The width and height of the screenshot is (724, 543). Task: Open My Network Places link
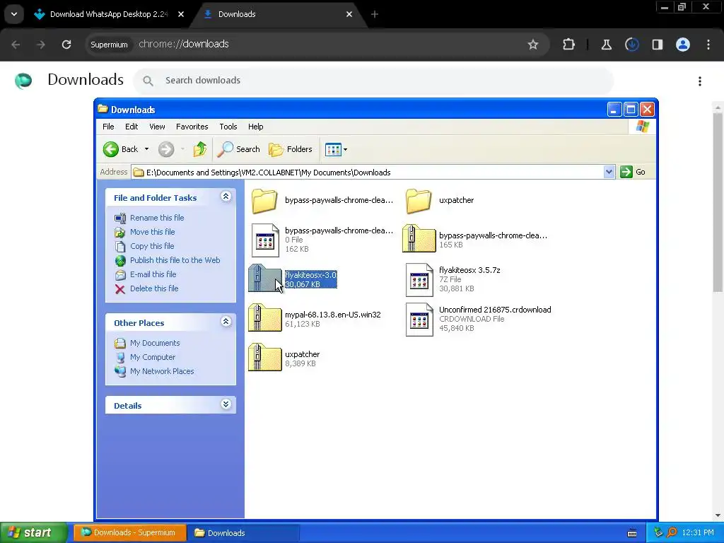coord(162,370)
